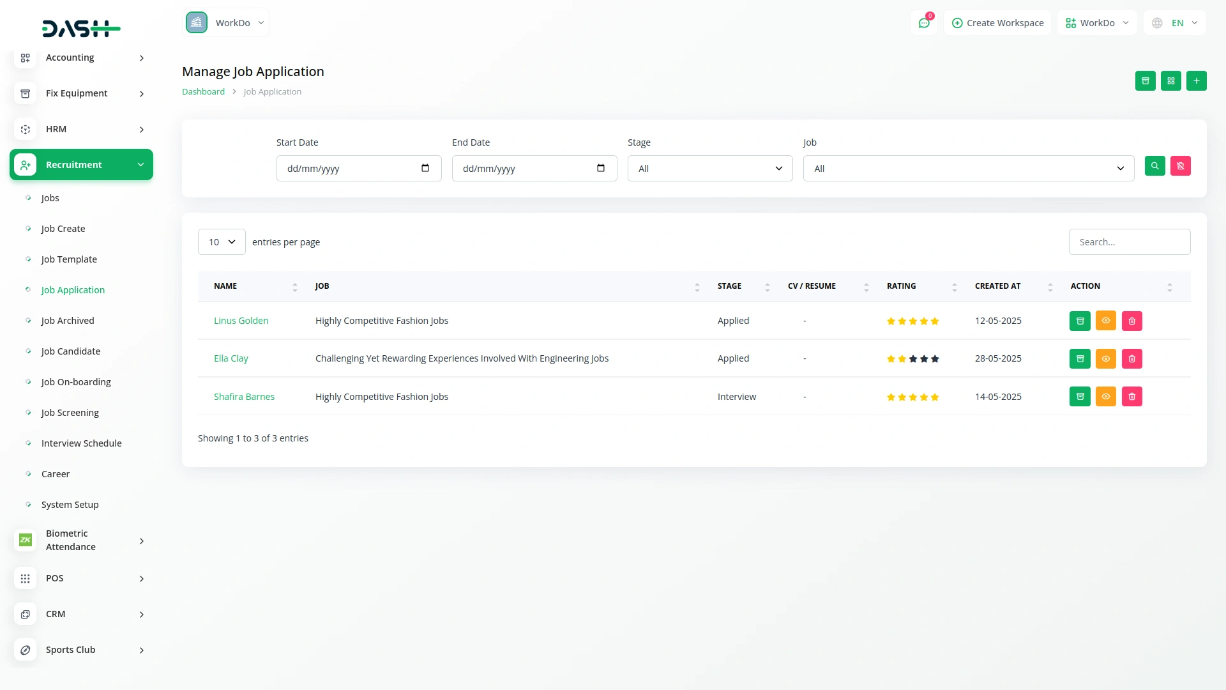This screenshot has width=1226, height=690.
Task: Open WorkDo user menu at top right
Action: click(x=1097, y=23)
